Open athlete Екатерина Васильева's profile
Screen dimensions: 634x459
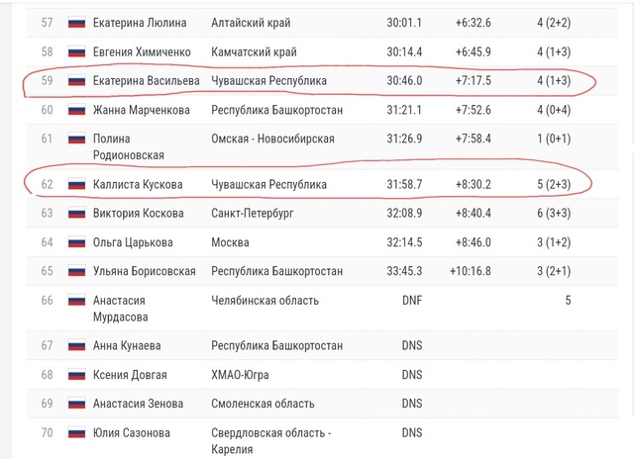[146, 81]
